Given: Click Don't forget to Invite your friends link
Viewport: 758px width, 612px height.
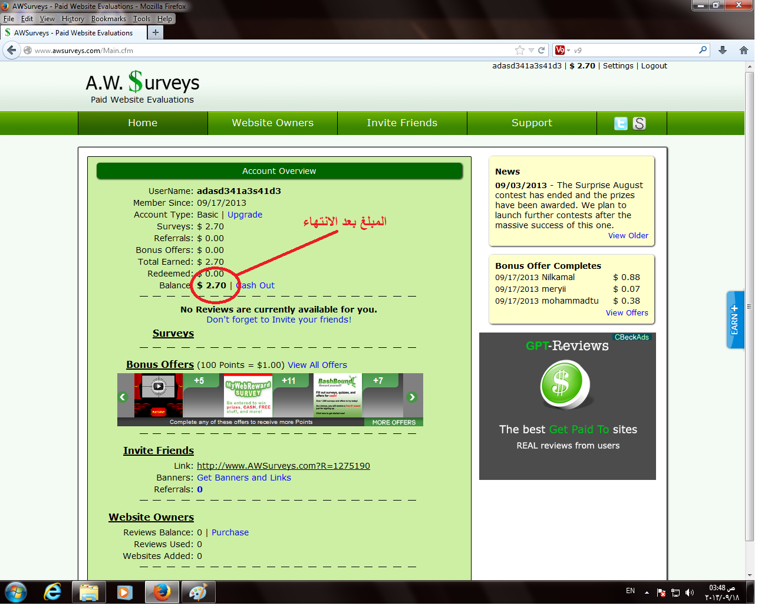Looking at the screenshot, I should [279, 320].
